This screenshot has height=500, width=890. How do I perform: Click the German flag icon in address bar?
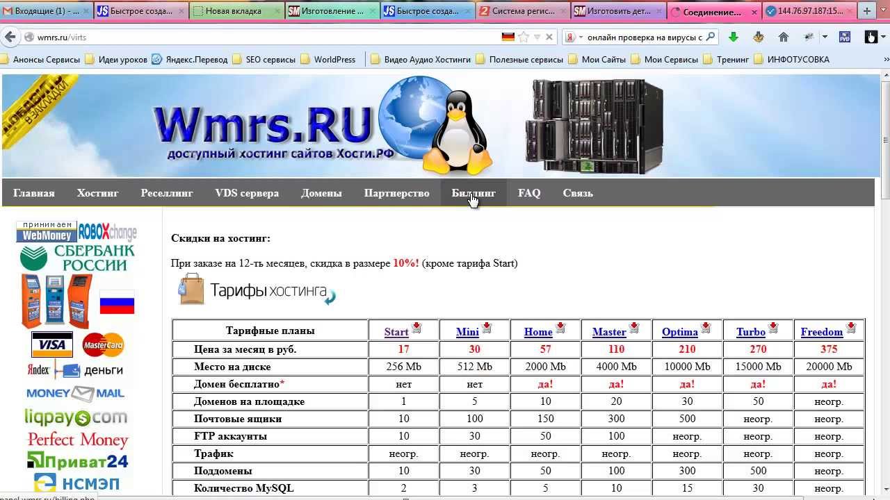coord(508,37)
